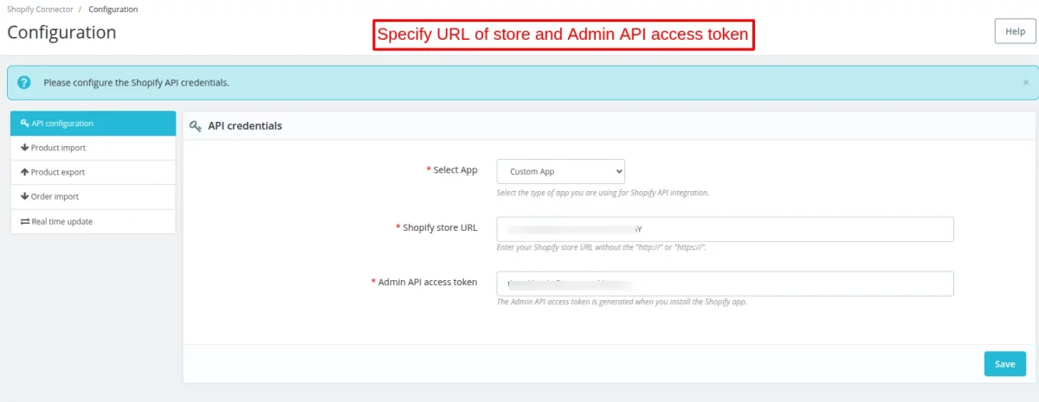Focus the Admin API access token field
This screenshot has height=402, width=1039.
tap(725, 284)
